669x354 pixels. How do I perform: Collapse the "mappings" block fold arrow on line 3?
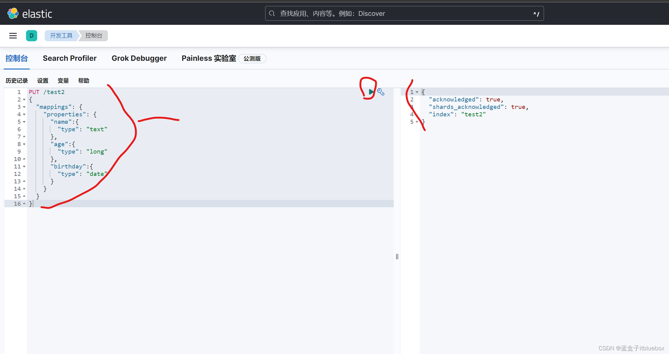point(24,107)
